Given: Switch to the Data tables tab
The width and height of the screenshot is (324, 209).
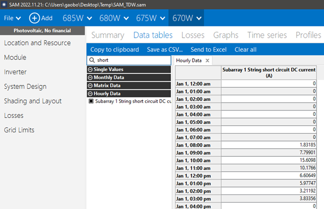Looking at the screenshot, I should (153, 35).
